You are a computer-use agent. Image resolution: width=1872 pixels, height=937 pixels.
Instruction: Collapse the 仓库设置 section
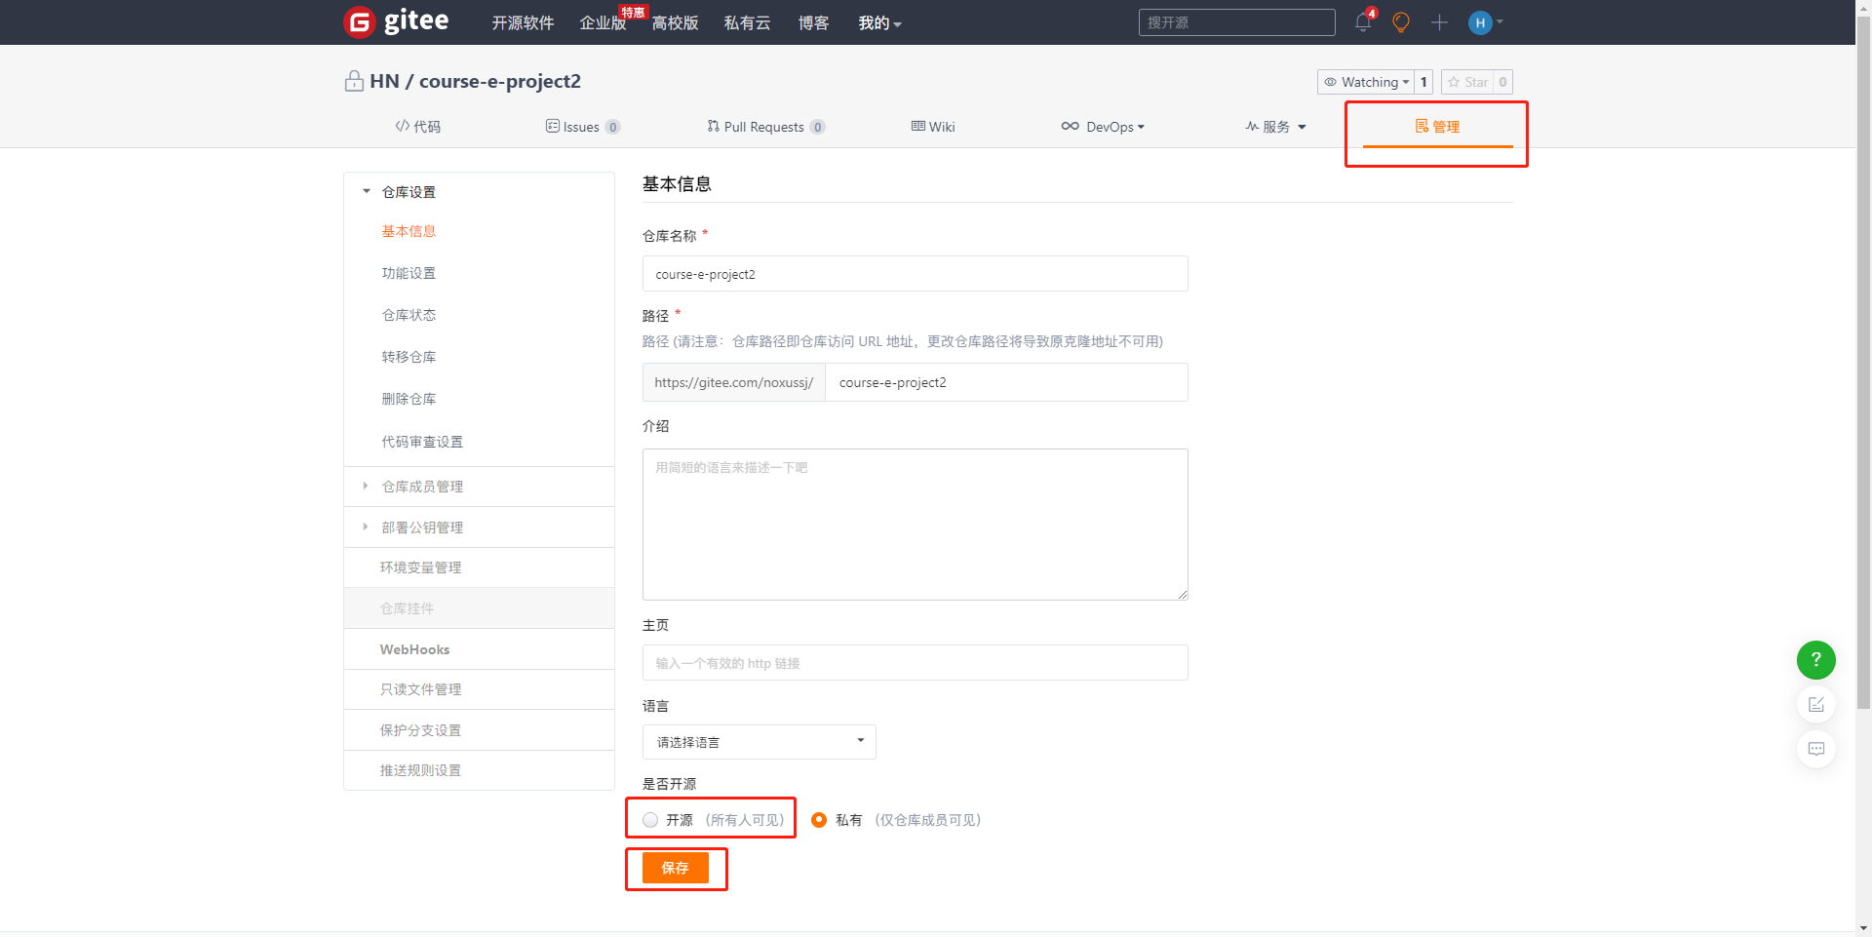pos(399,192)
